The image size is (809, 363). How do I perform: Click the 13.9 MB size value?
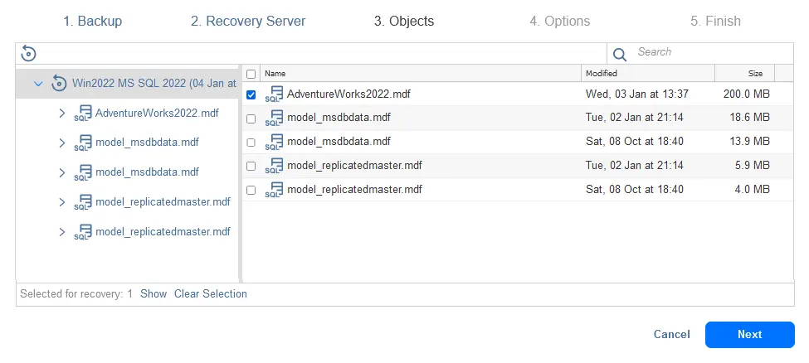click(x=749, y=142)
